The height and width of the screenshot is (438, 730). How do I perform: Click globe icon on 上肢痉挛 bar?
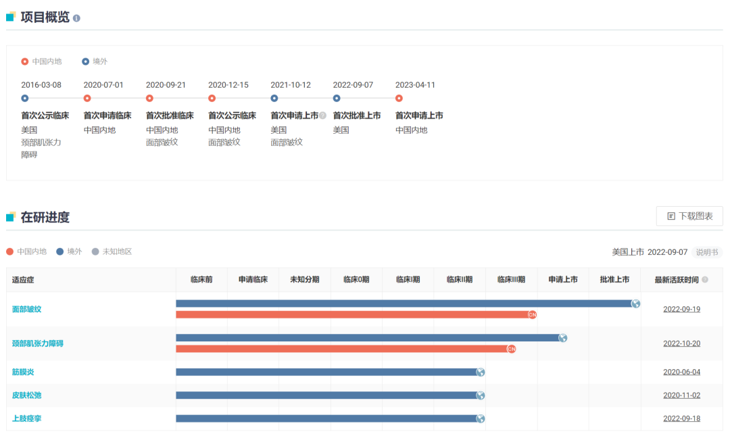click(x=480, y=418)
